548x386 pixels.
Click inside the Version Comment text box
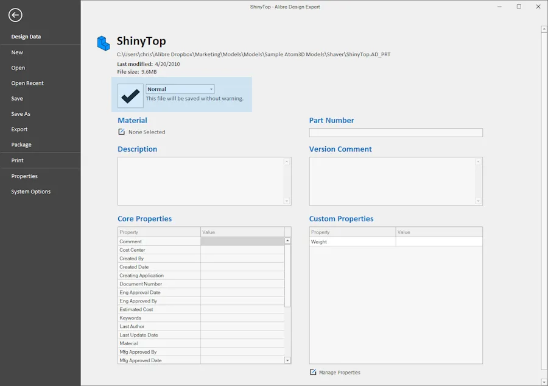(396, 181)
